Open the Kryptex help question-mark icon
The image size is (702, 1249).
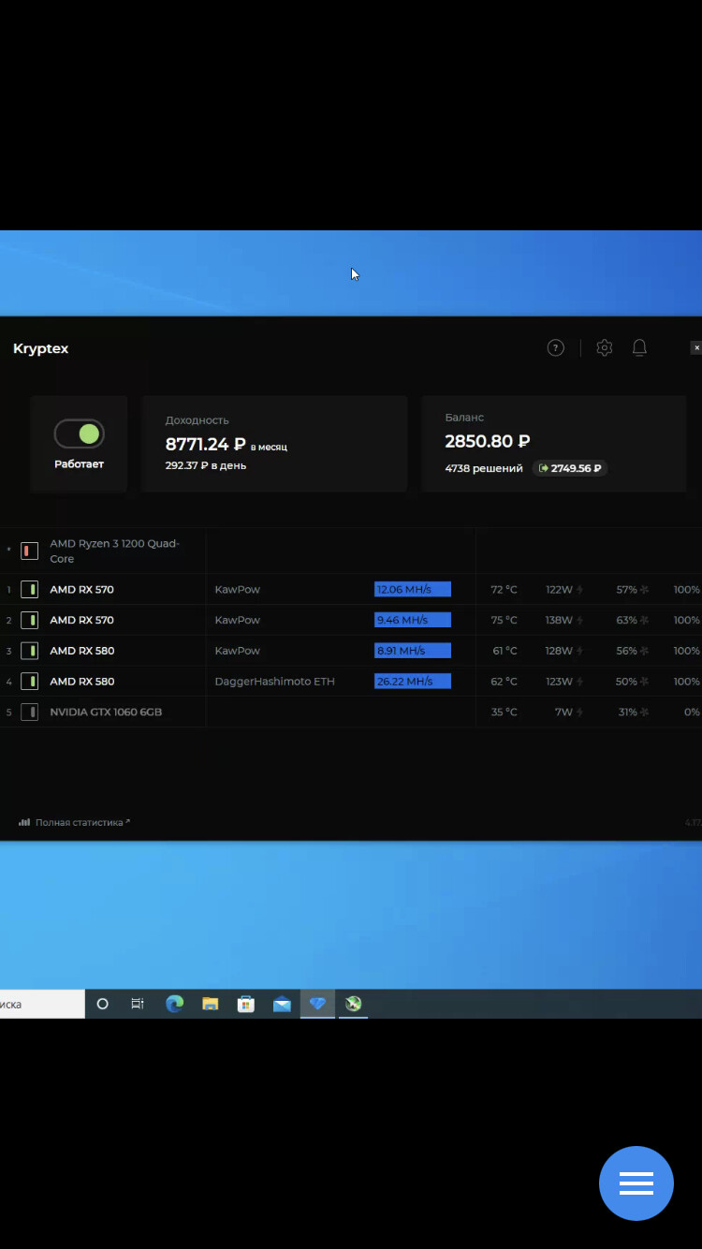556,348
